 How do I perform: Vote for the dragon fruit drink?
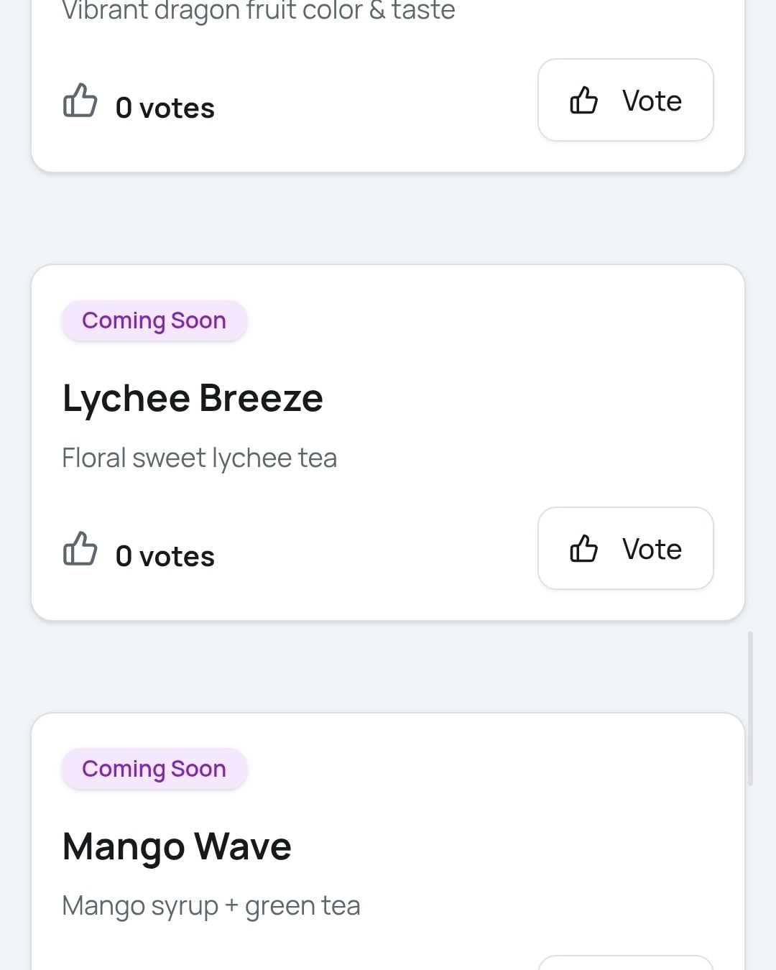point(625,101)
